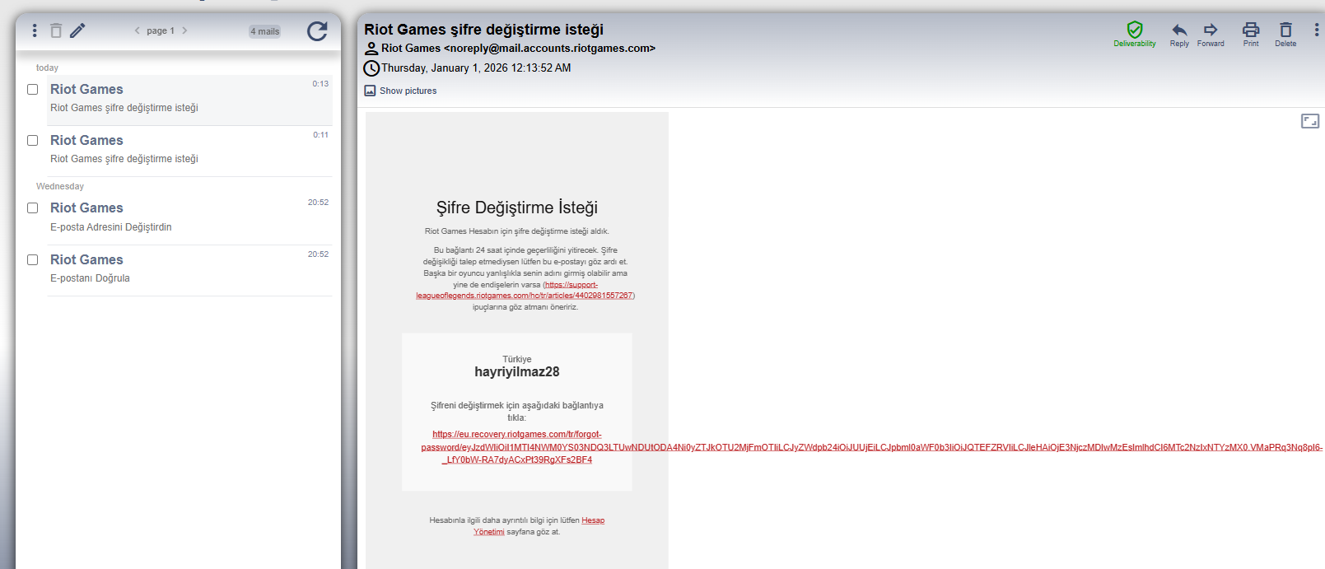Click the Şifre Değiştirme İsteği heading
The image size is (1325, 569).
pos(517,208)
